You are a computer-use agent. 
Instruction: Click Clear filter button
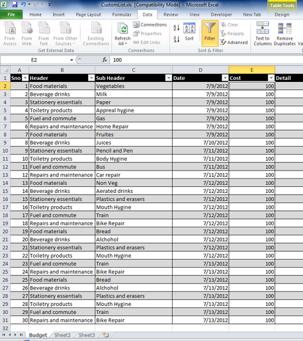click(229, 24)
